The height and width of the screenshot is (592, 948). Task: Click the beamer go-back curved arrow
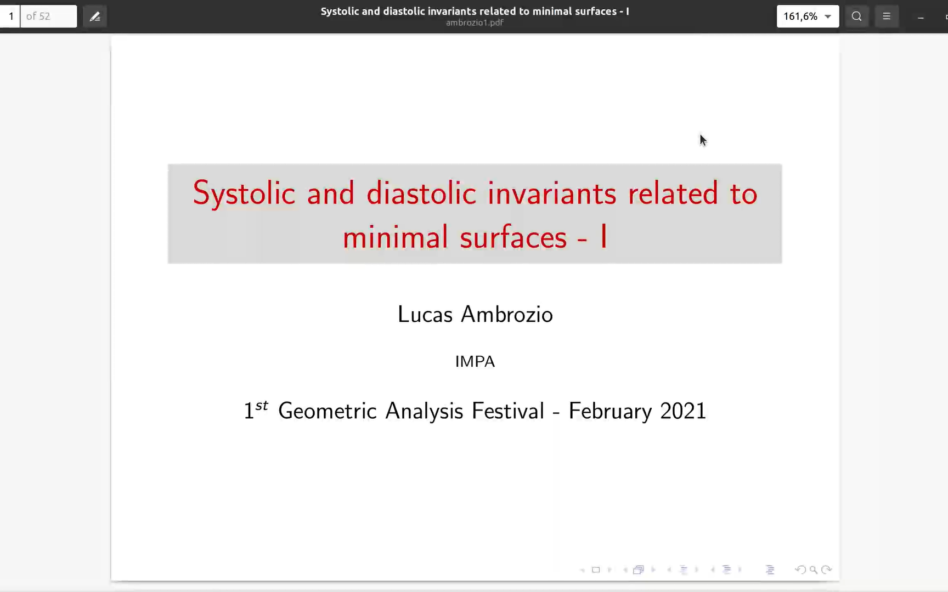point(800,570)
